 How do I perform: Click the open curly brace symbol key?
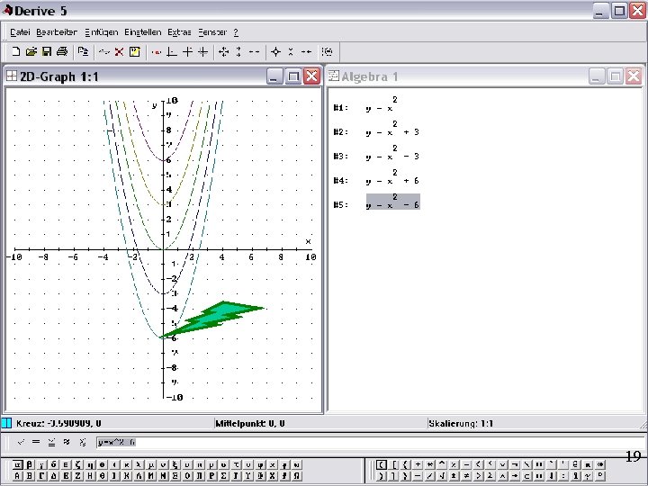tap(406, 464)
